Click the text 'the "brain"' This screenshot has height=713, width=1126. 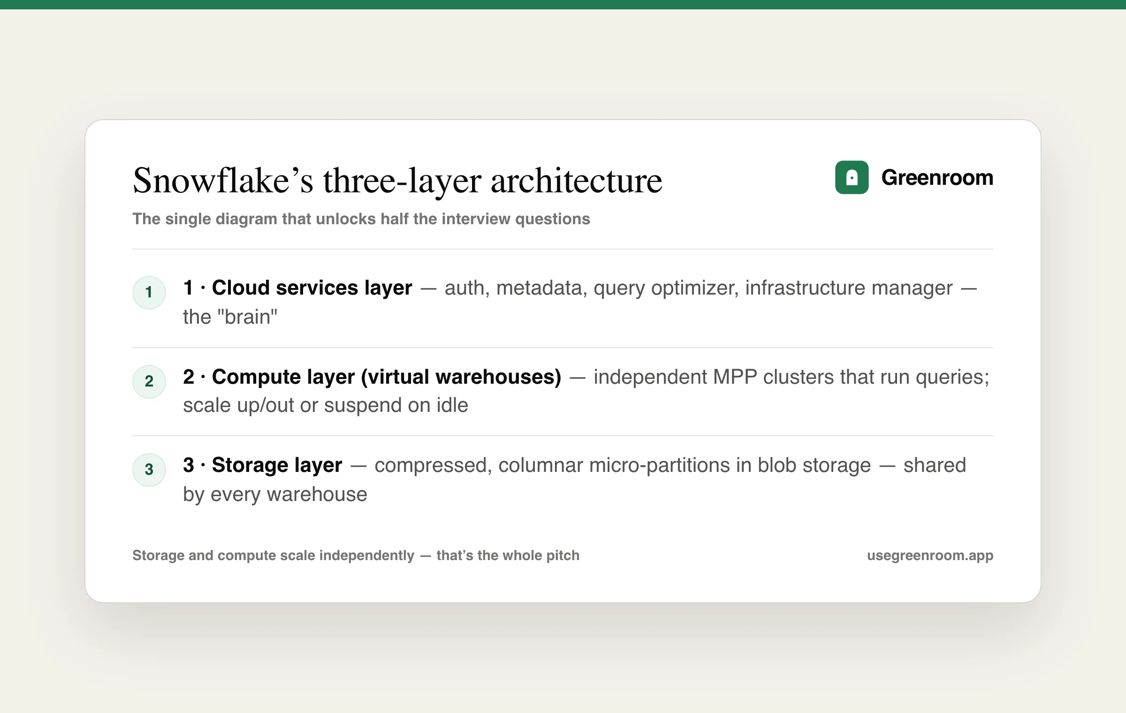pyautogui.click(x=230, y=317)
